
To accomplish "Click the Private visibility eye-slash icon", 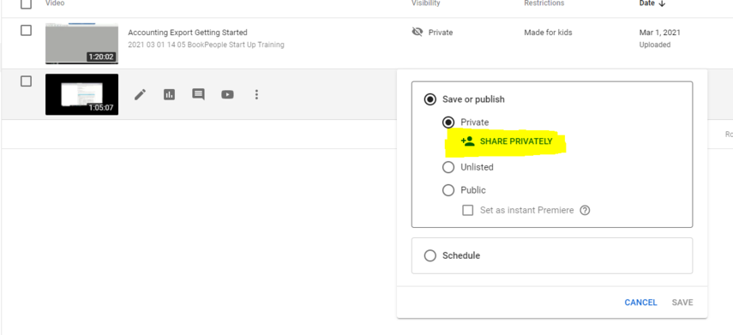I will pos(417,32).
